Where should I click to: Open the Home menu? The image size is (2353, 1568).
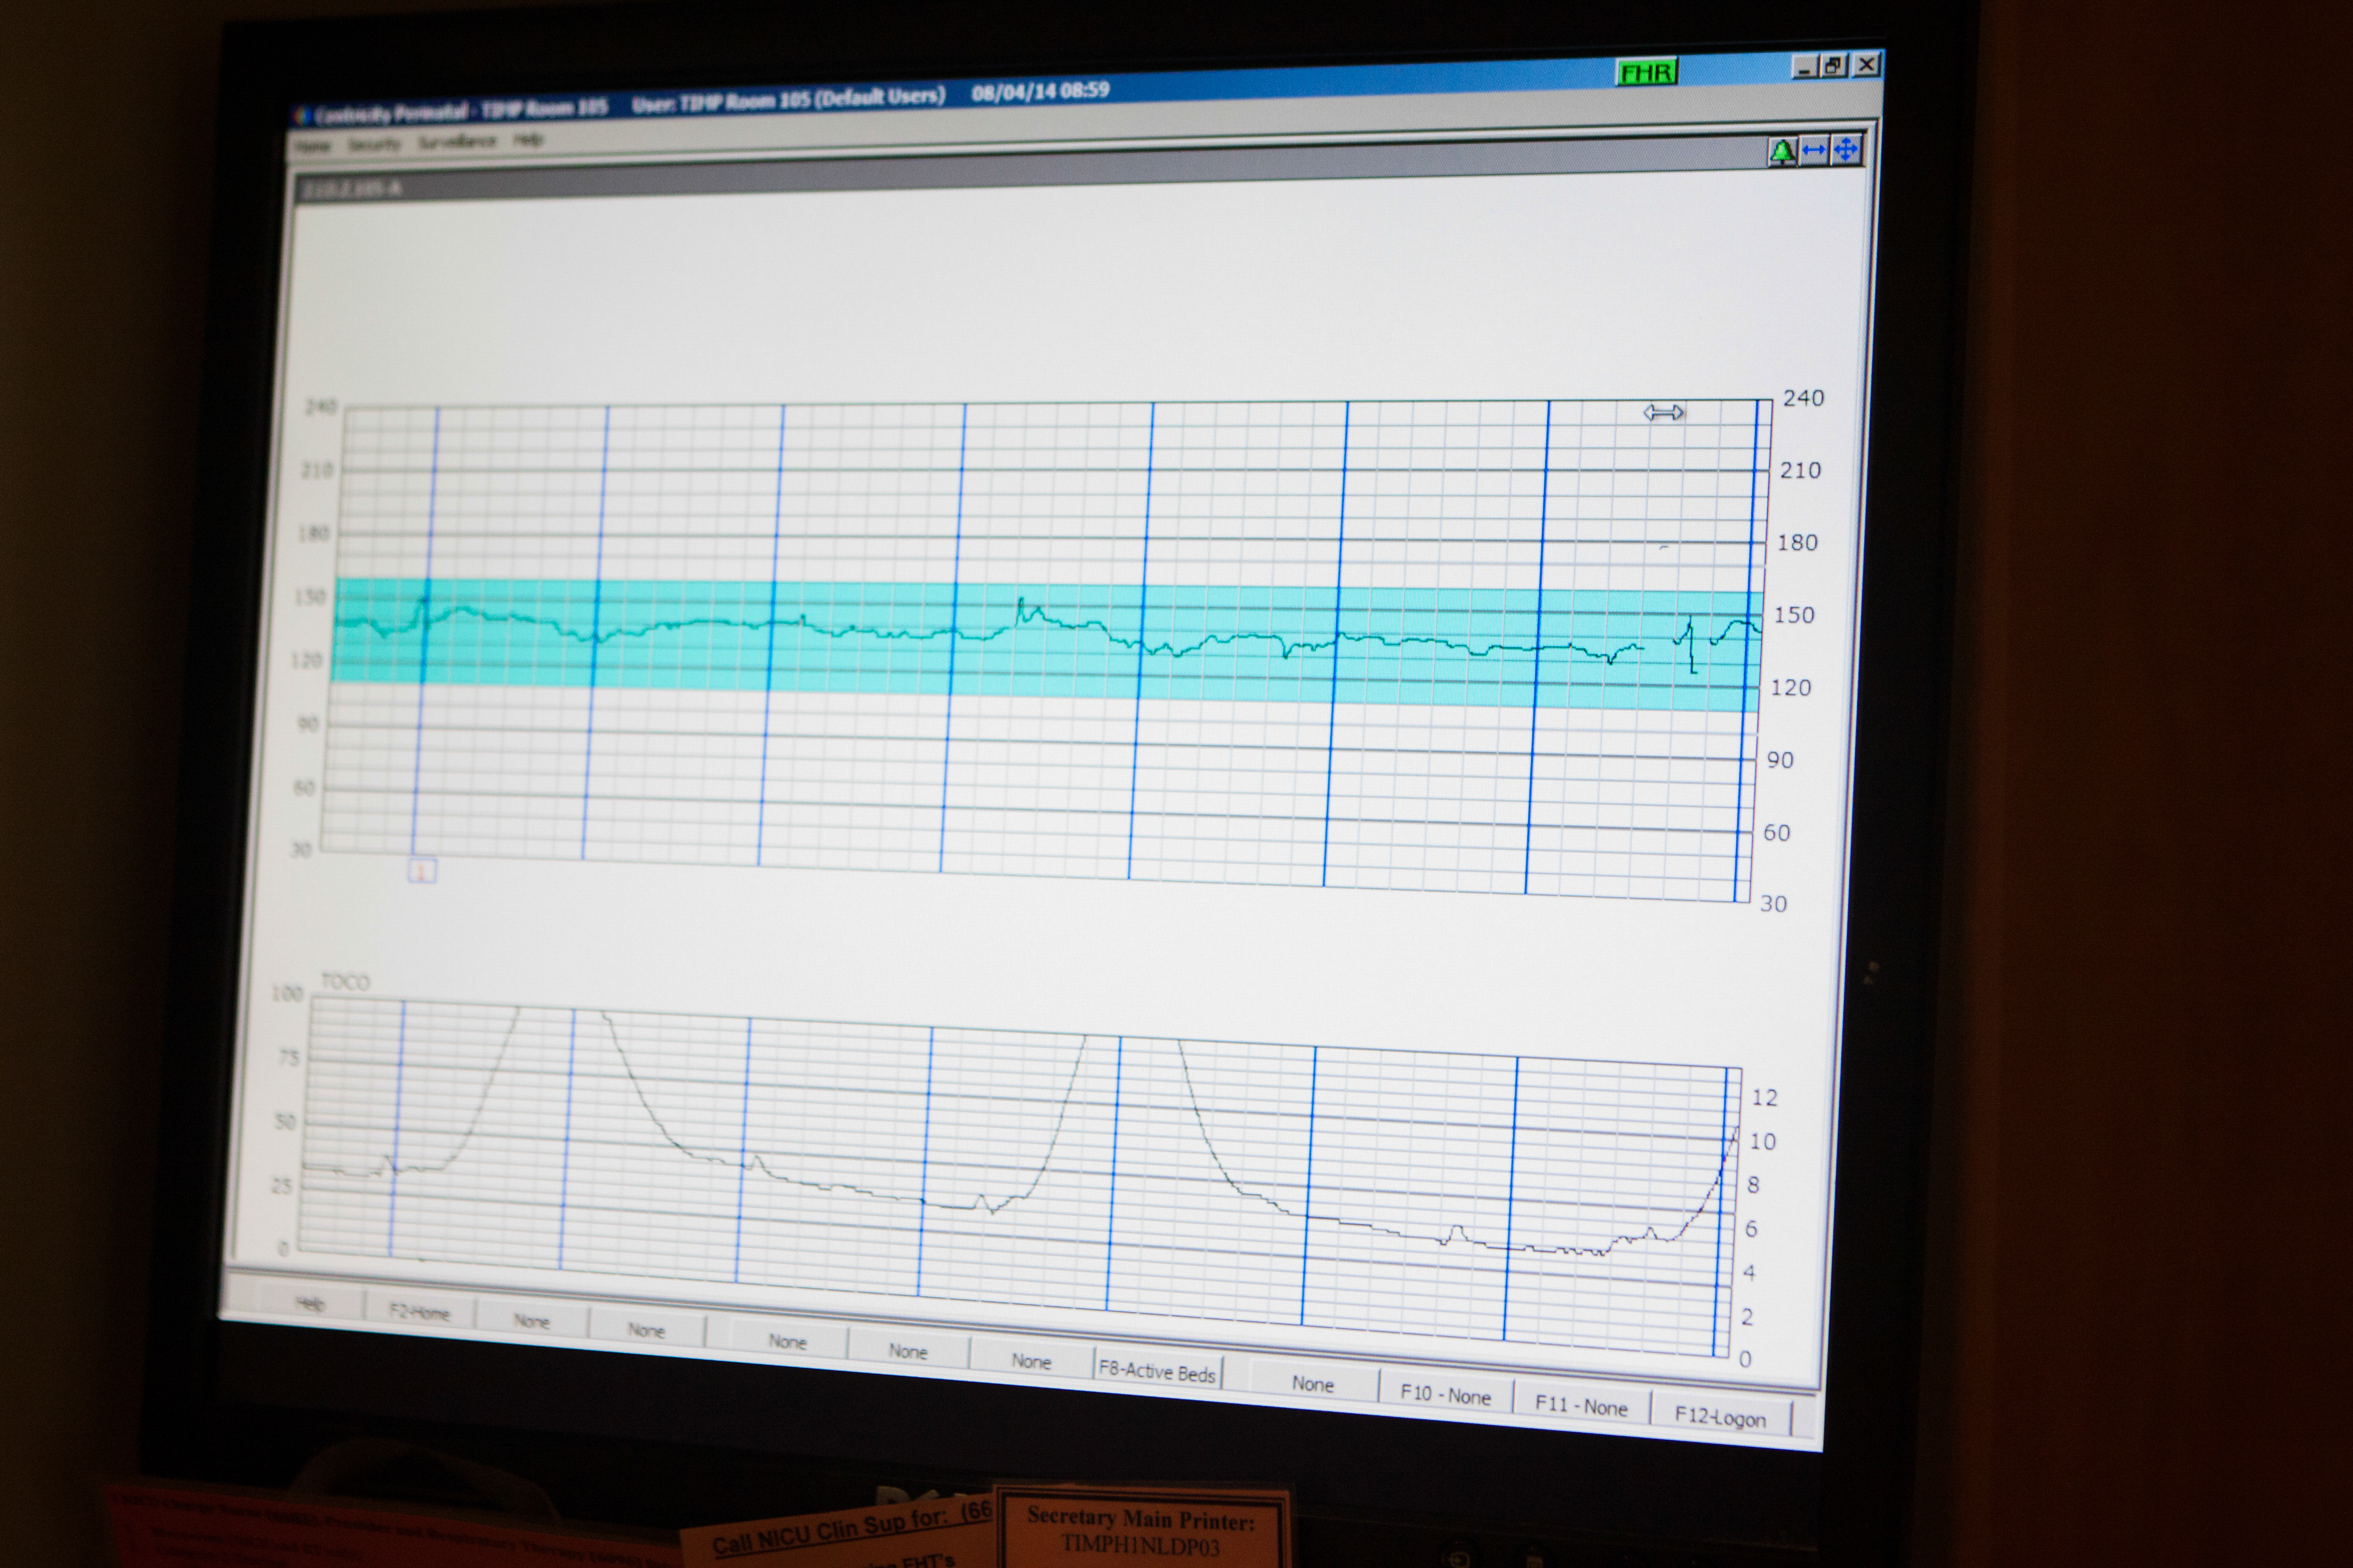313,146
